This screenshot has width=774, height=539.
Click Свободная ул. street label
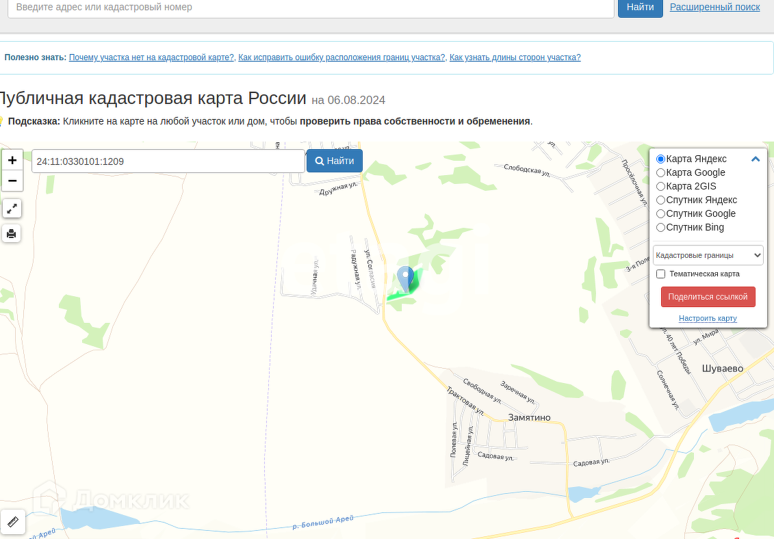(x=482, y=391)
